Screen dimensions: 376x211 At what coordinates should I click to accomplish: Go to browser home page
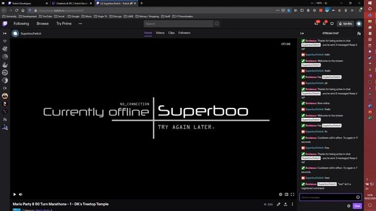tap(23, 11)
